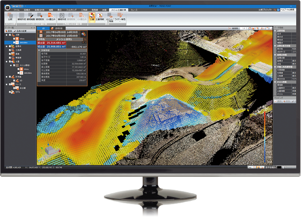The width and height of the screenshot is (301, 217).
Task: Toggle checkbox for the 三角網 layer
Action: (x=10, y=50)
